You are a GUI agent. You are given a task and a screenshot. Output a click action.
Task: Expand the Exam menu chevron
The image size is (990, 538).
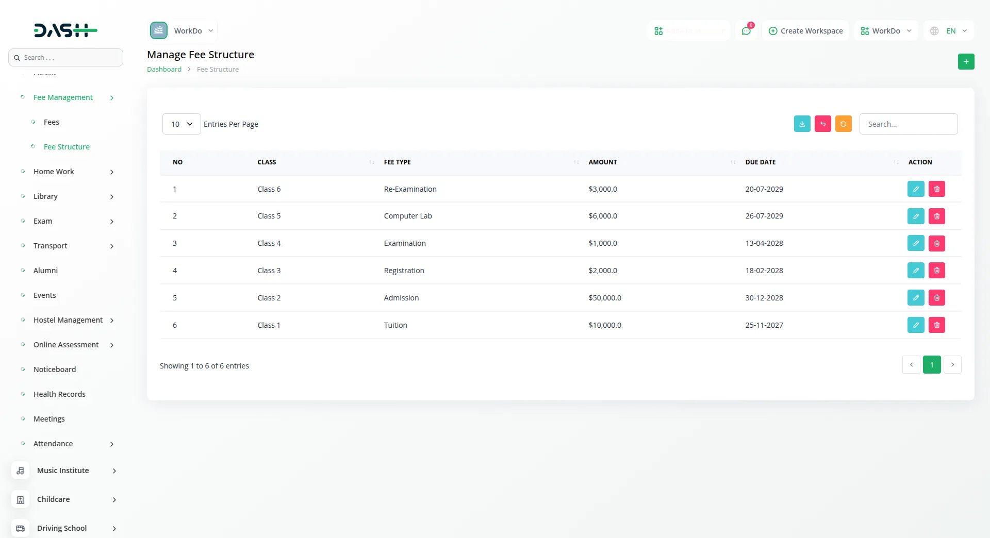[112, 222]
